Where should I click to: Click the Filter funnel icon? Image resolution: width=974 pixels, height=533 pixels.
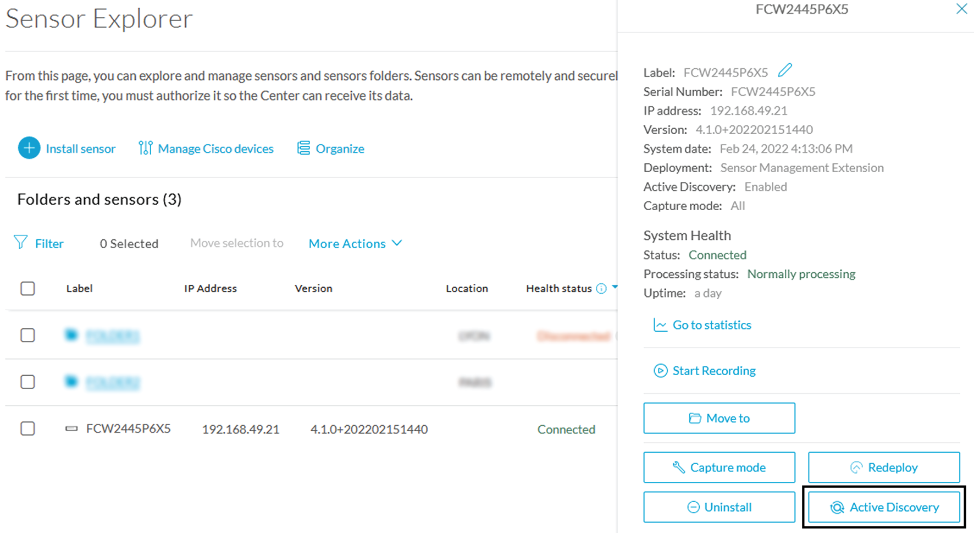click(x=20, y=243)
